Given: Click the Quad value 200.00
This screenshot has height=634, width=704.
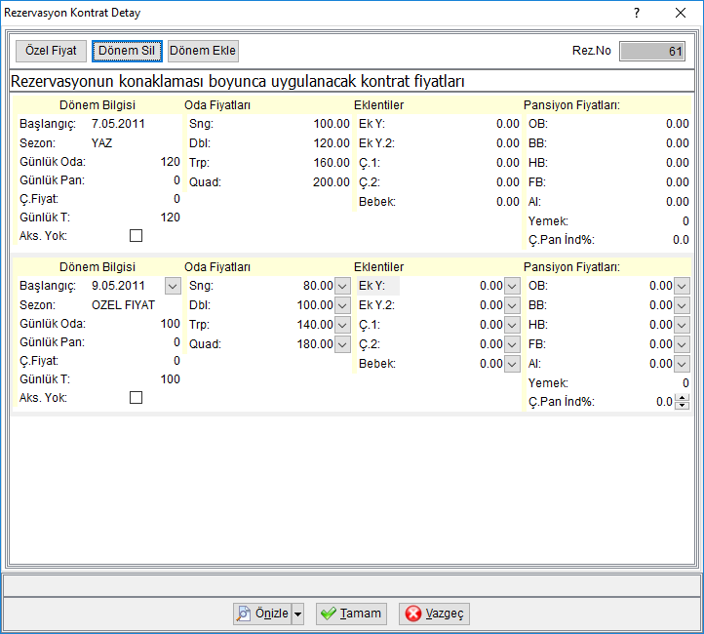Looking at the screenshot, I should [332, 182].
